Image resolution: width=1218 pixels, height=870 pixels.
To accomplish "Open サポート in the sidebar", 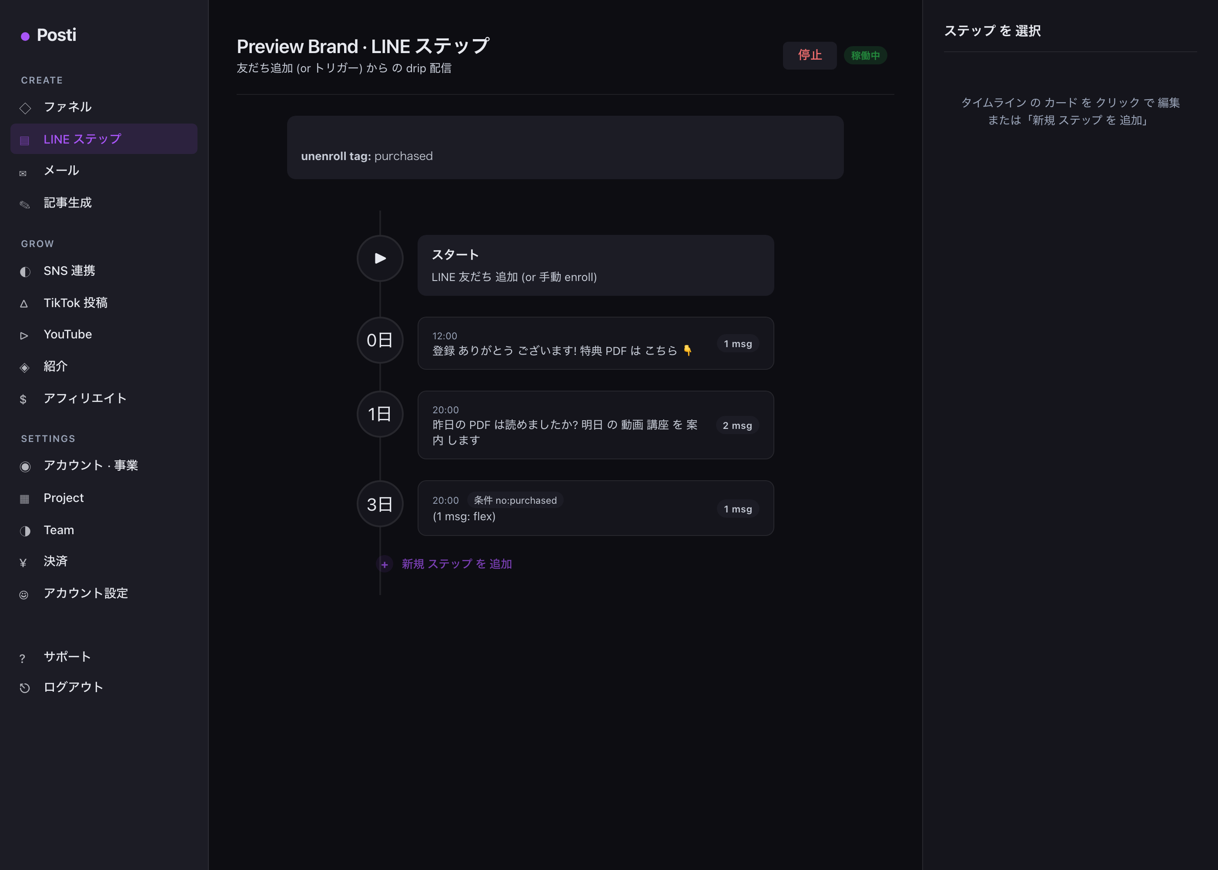I will [x=104, y=657].
